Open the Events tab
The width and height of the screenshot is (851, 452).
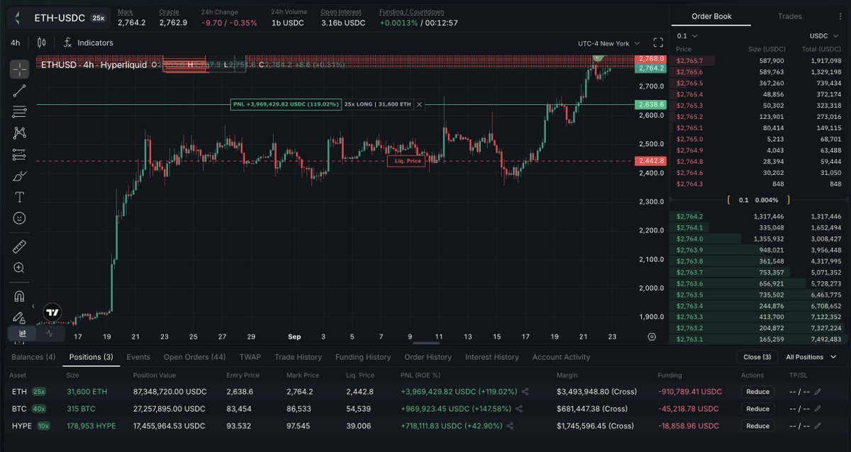pyautogui.click(x=138, y=357)
